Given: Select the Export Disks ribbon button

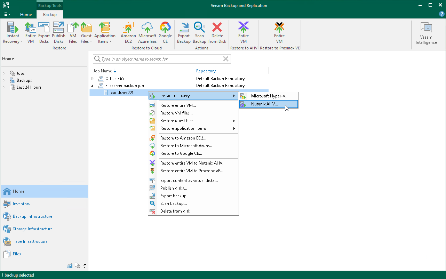Looking at the screenshot, I should pyautogui.click(x=44, y=33).
